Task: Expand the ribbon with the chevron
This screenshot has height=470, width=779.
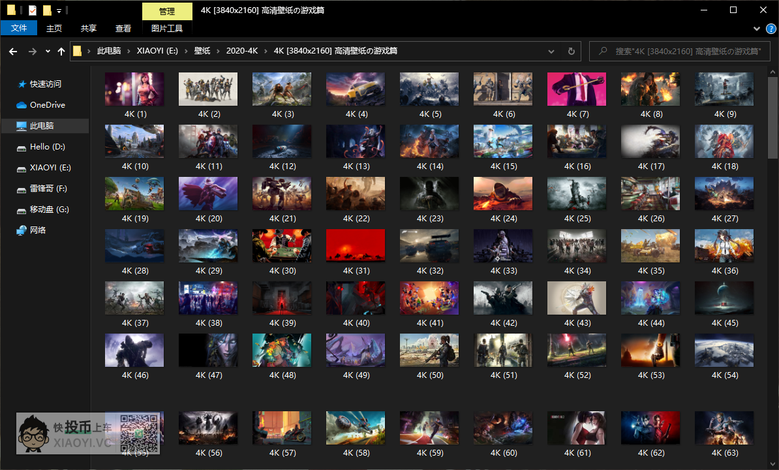Action: (x=757, y=28)
